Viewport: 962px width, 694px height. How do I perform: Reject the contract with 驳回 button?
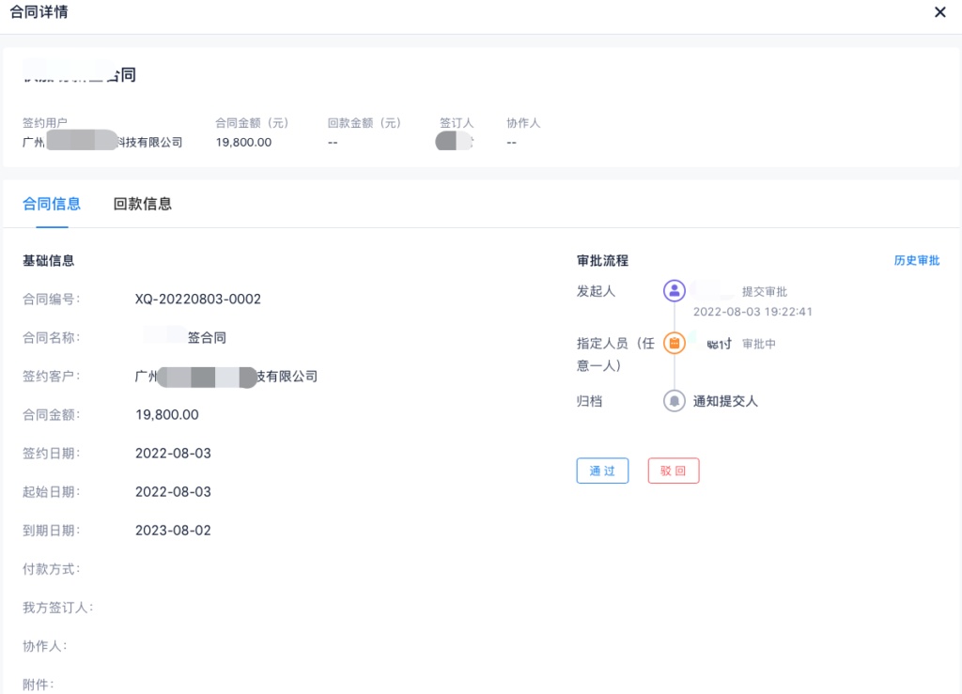(674, 471)
